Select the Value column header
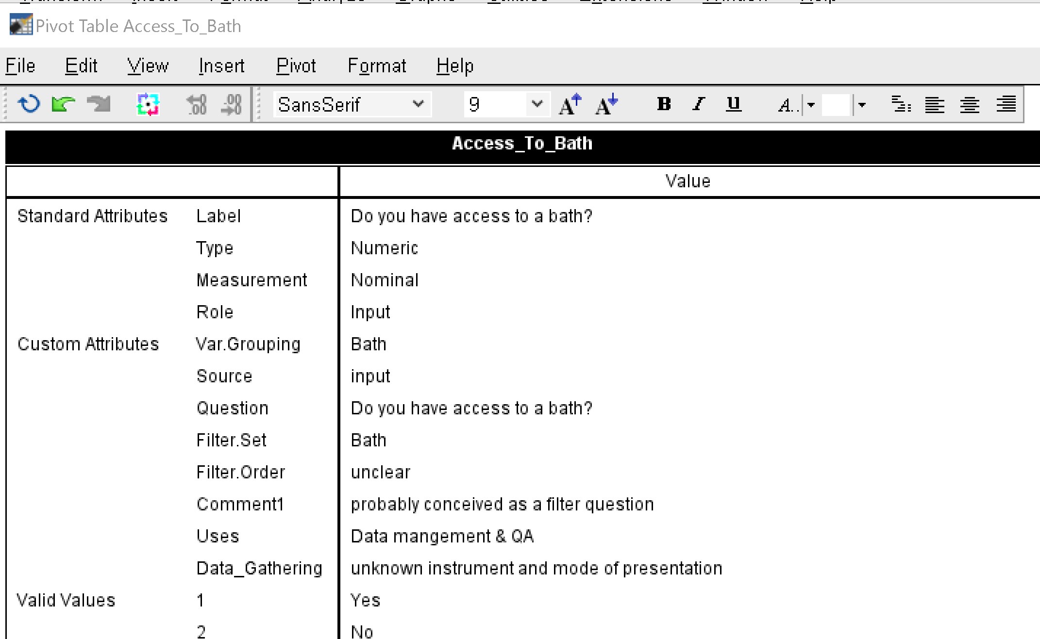The height and width of the screenshot is (639, 1040). click(688, 181)
